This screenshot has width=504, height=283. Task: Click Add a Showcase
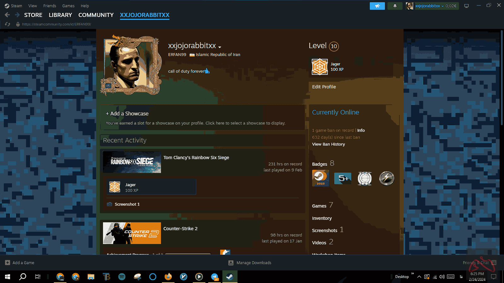point(127,114)
